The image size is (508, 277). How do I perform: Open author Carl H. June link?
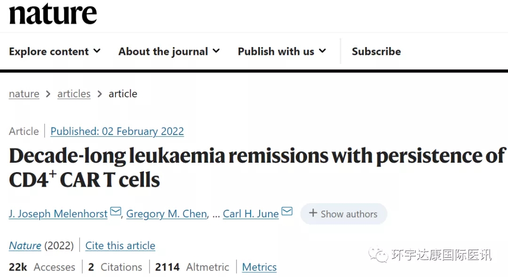tap(251, 214)
